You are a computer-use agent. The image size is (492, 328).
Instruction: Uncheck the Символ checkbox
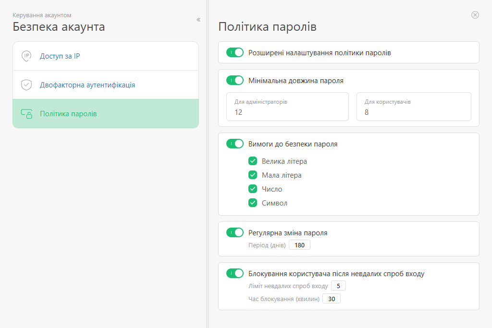pyautogui.click(x=253, y=203)
